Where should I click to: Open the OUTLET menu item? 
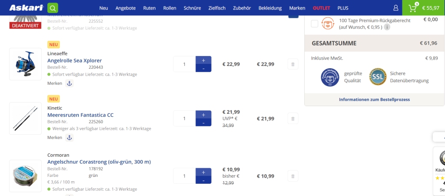(x=322, y=8)
